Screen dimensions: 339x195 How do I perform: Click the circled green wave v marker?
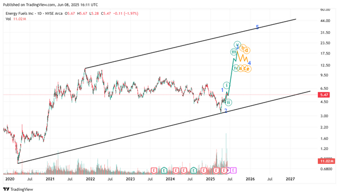pyautogui.click(x=237, y=44)
